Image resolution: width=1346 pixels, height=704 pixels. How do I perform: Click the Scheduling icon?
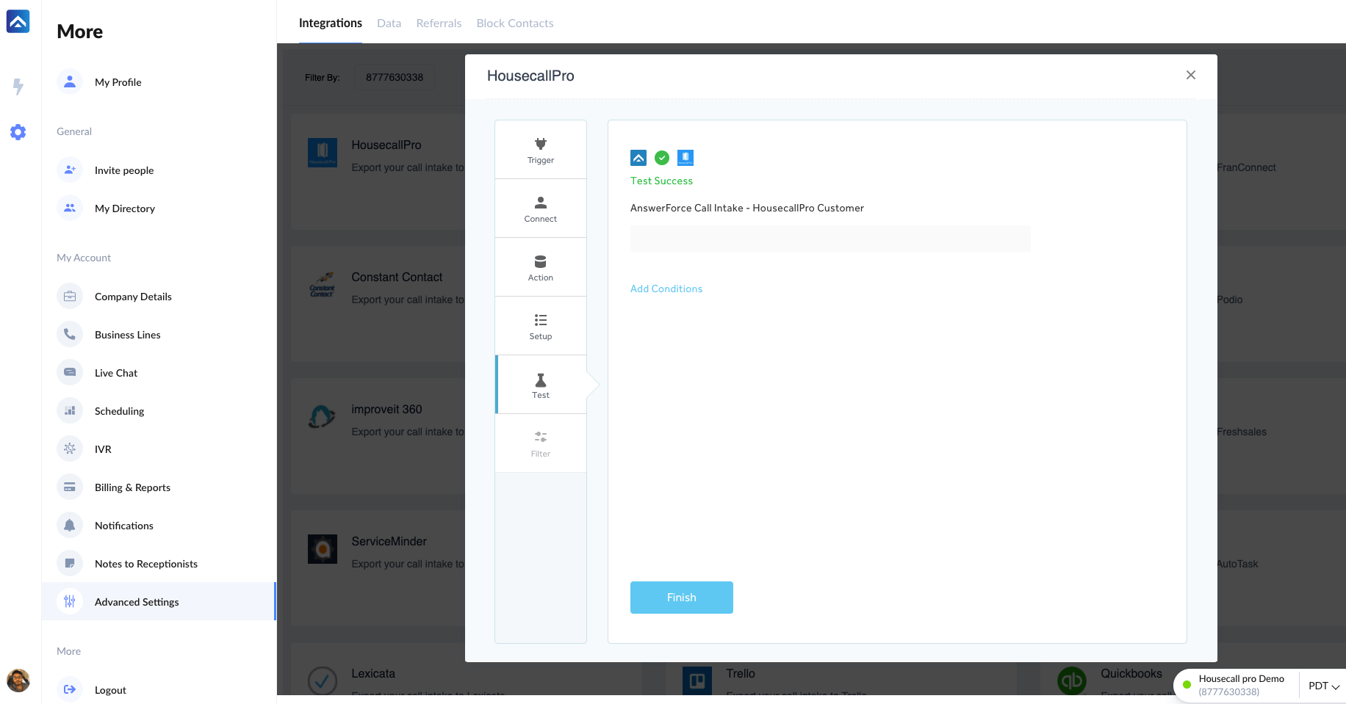[70, 410]
